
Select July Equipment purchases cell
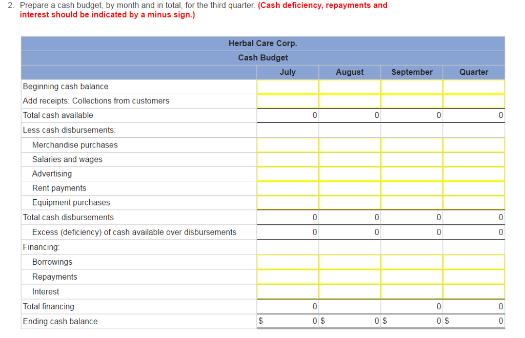click(x=288, y=203)
